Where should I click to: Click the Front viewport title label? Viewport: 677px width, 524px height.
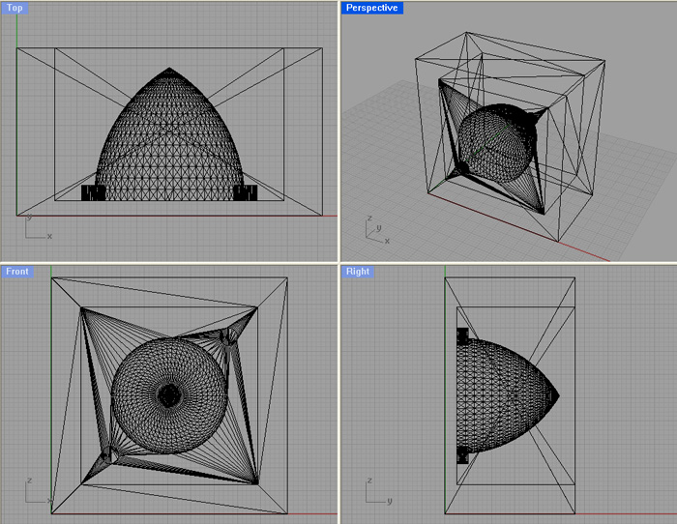click(18, 272)
